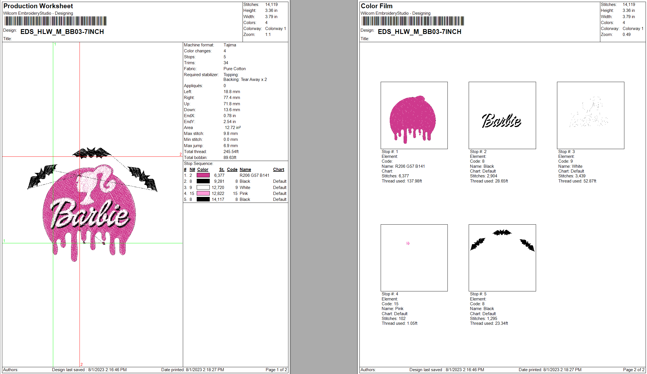Click the Barbie embroidery design preview on the worksheet

click(92, 204)
